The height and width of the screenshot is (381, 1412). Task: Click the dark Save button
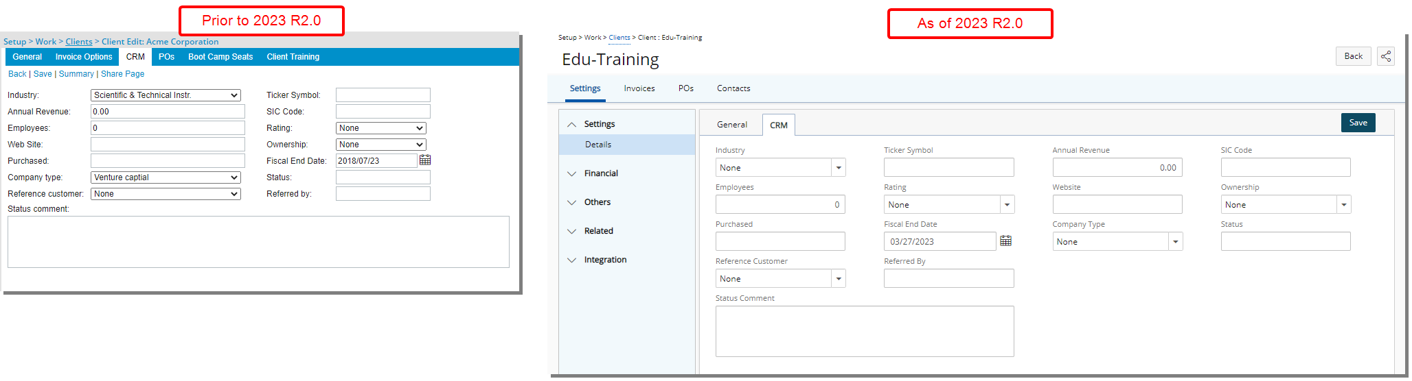1358,123
